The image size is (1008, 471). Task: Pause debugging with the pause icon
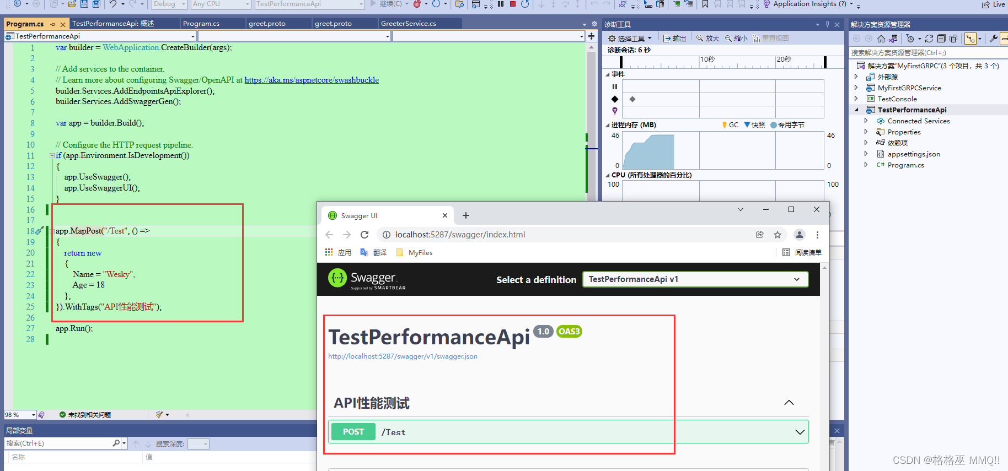pyautogui.click(x=501, y=4)
